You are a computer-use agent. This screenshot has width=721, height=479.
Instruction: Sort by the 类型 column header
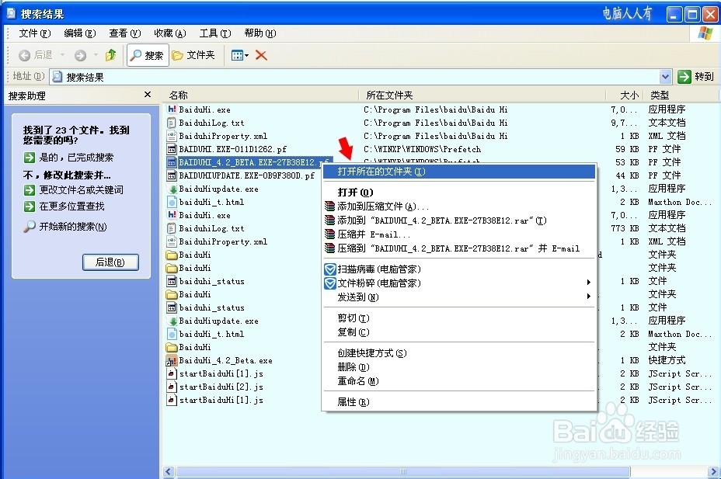[681, 95]
